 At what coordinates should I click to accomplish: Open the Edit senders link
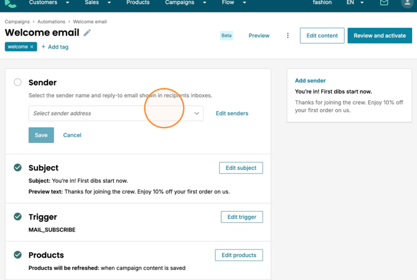(x=232, y=113)
